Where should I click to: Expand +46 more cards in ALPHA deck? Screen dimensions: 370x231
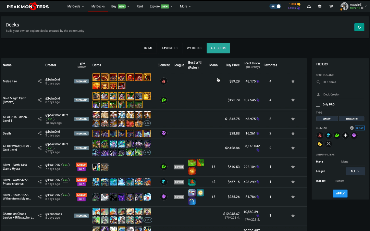tap(147, 123)
